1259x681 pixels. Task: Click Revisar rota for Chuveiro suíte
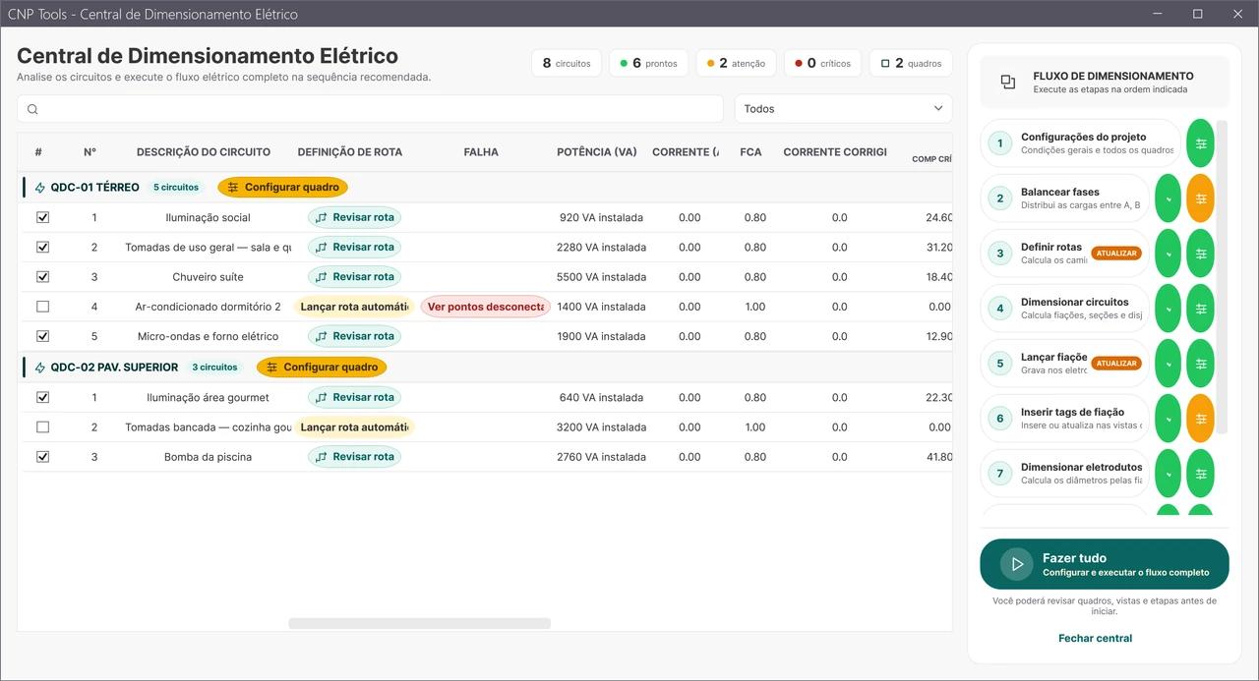[x=354, y=277]
